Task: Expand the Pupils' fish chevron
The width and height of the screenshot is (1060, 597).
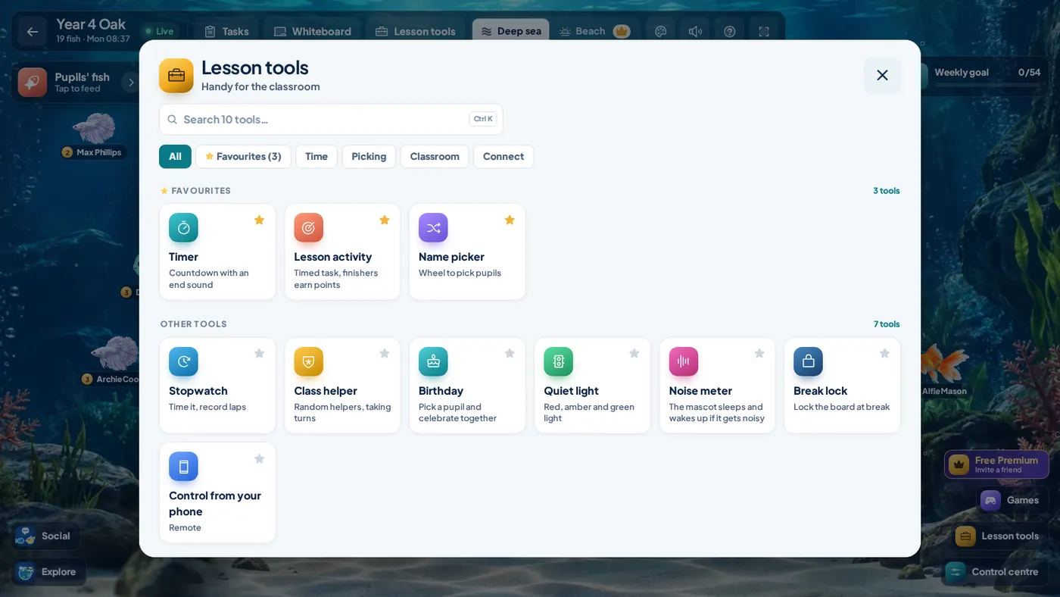Action: (130, 82)
